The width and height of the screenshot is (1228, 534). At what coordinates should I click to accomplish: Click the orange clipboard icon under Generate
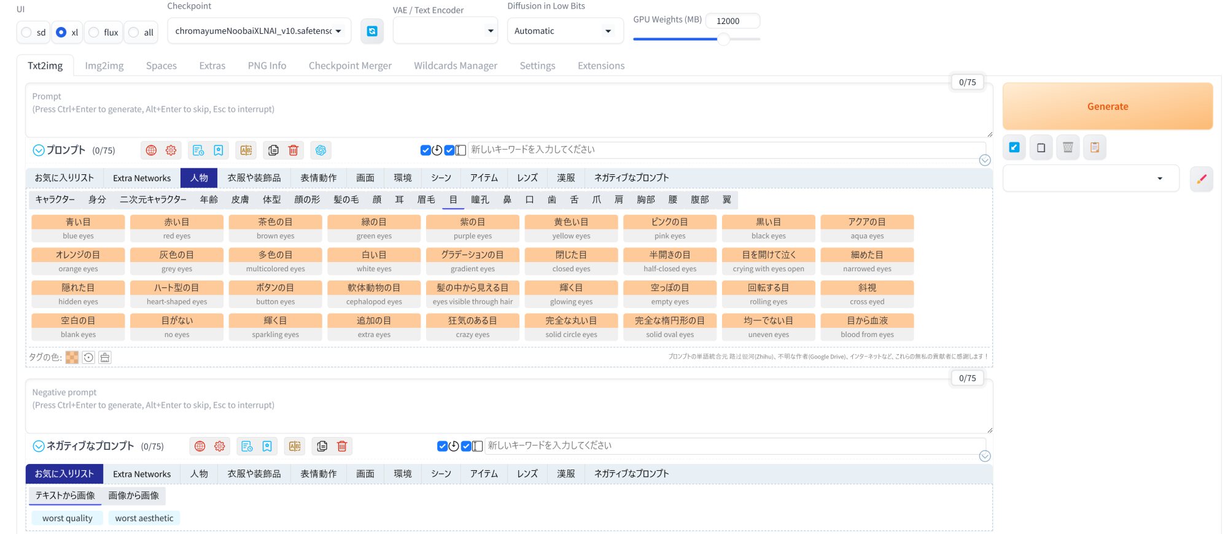click(x=1094, y=147)
